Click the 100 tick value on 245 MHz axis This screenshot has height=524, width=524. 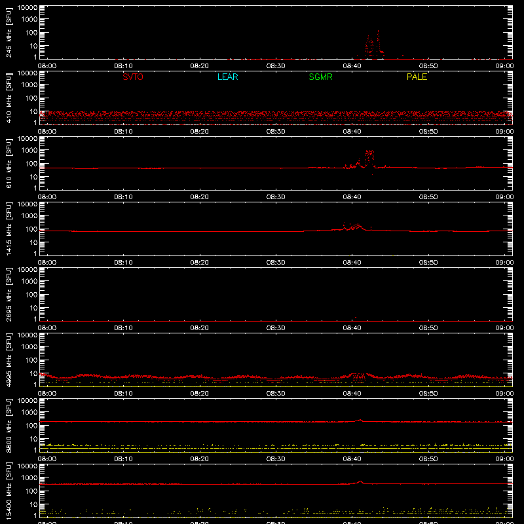pos(31,33)
